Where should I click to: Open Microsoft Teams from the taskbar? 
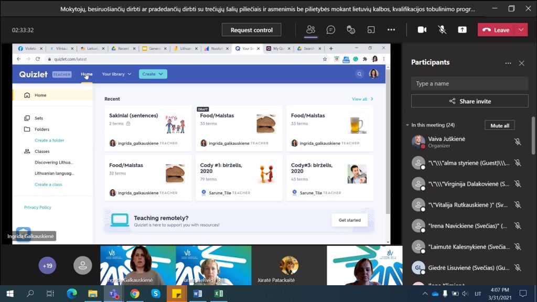click(113, 294)
